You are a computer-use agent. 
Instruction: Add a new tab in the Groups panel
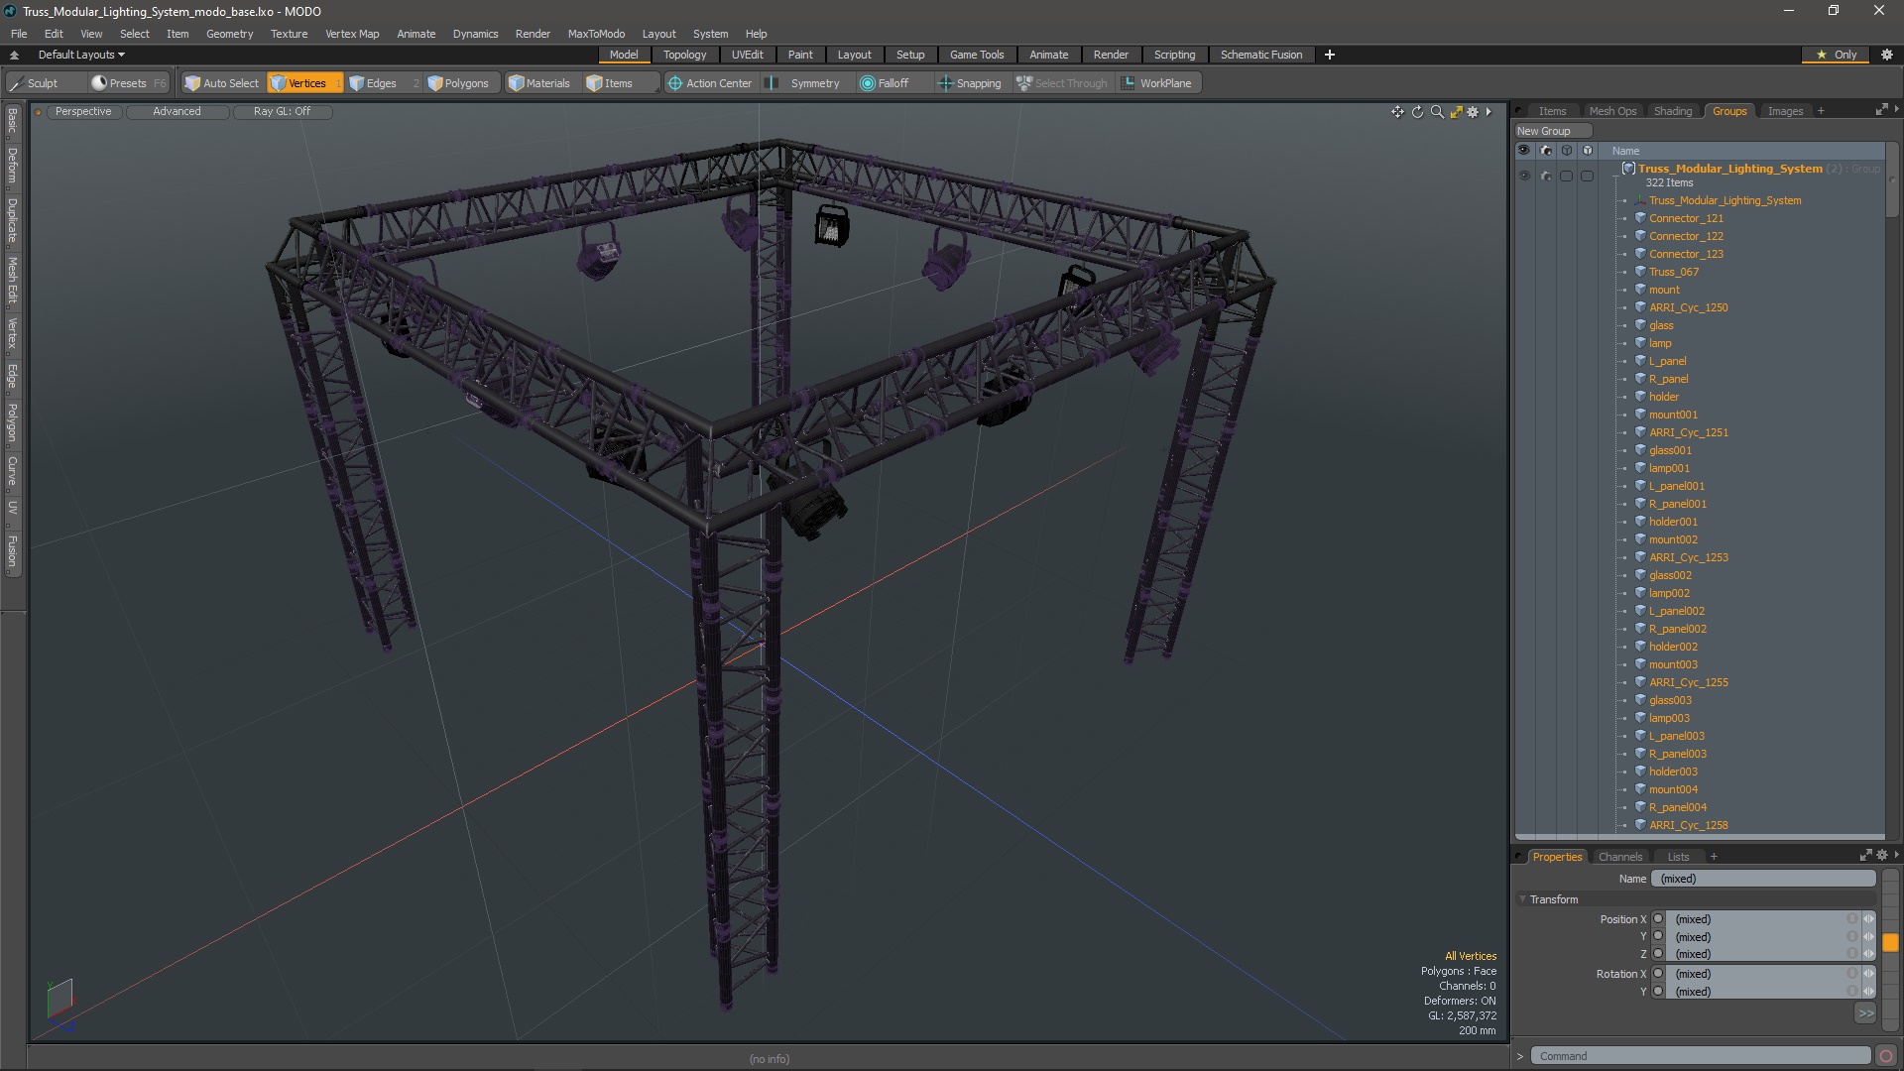1820,111
